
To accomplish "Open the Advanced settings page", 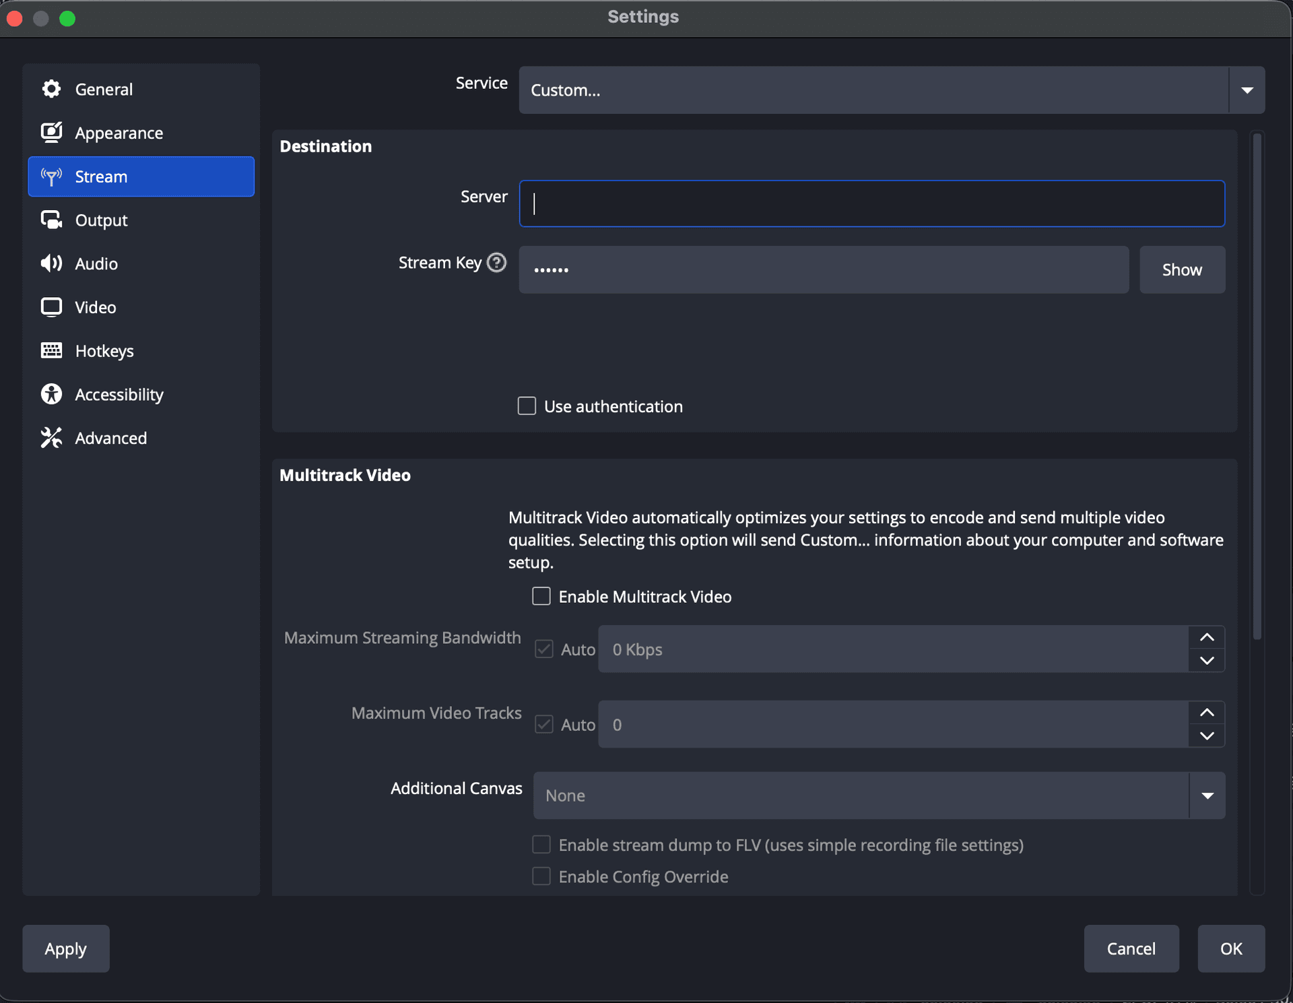I will pyautogui.click(x=111, y=437).
